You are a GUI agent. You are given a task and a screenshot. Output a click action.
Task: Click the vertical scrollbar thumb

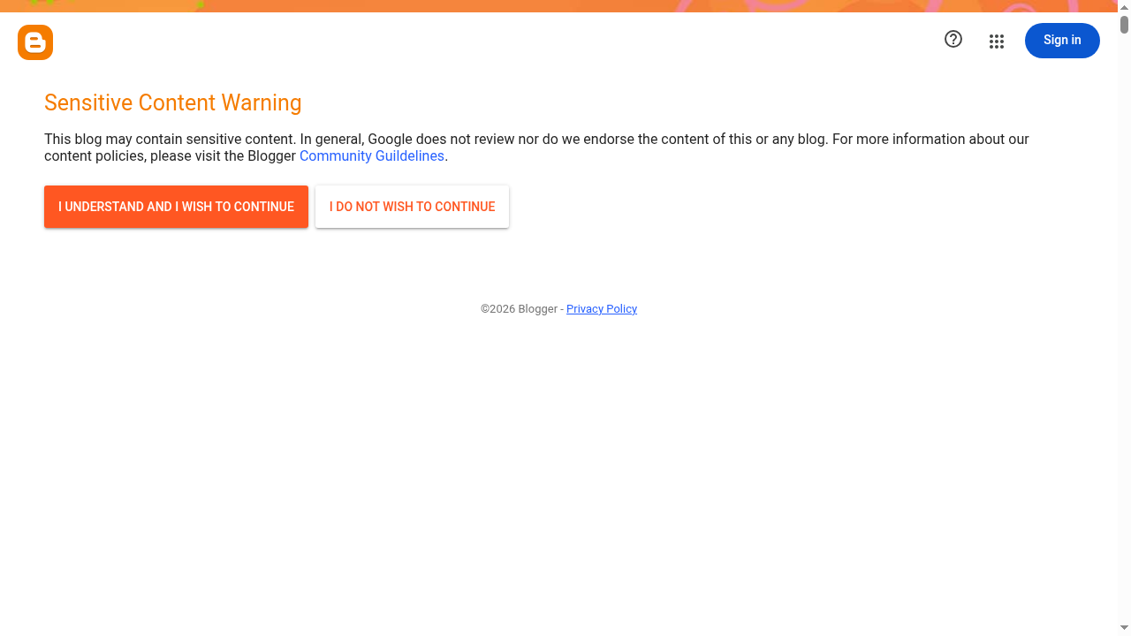pyautogui.click(x=1124, y=25)
